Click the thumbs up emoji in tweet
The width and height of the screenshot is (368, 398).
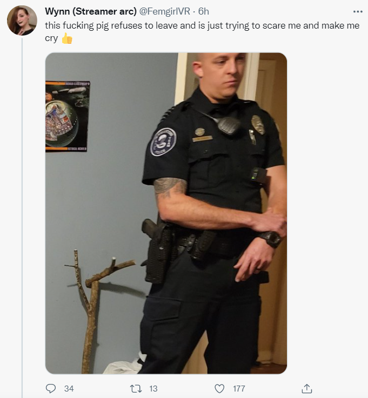click(68, 38)
